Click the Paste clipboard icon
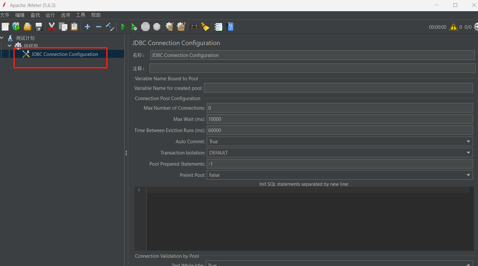478x266 pixels. (74, 27)
